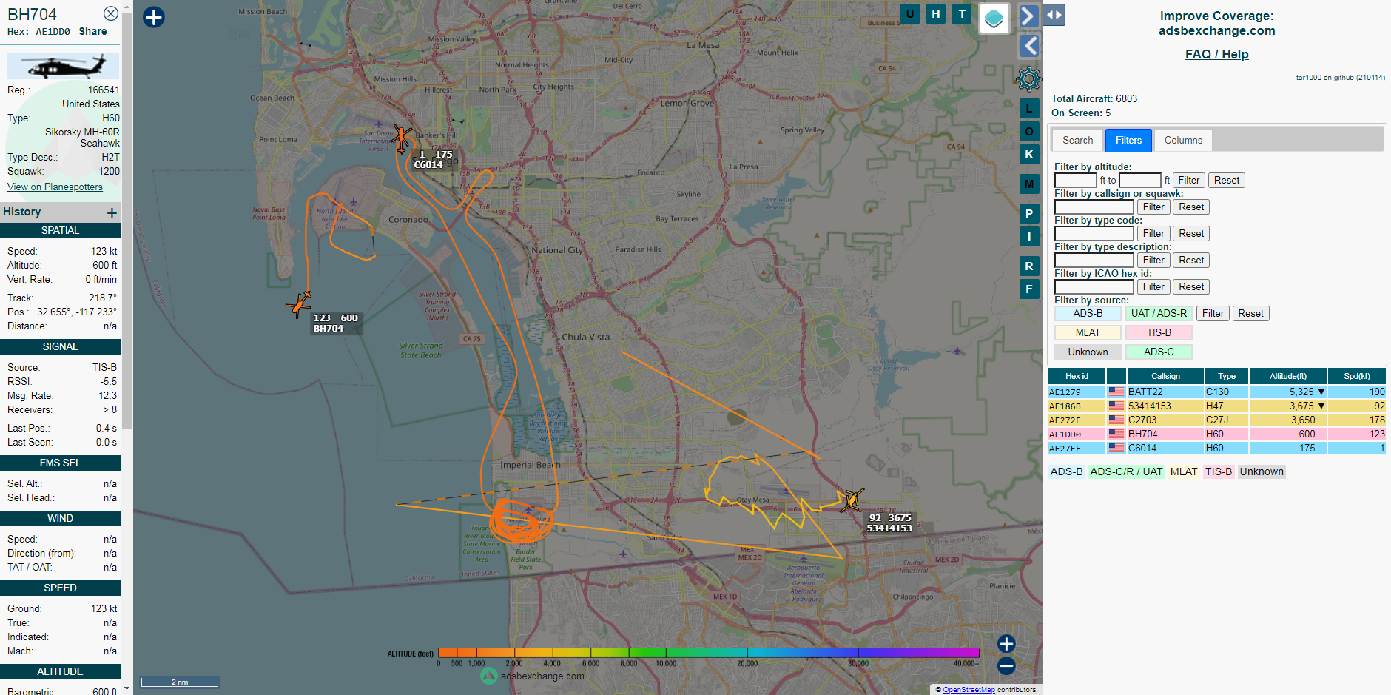Reset the type code filter
This screenshot has height=695, width=1391.
[x=1191, y=234]
